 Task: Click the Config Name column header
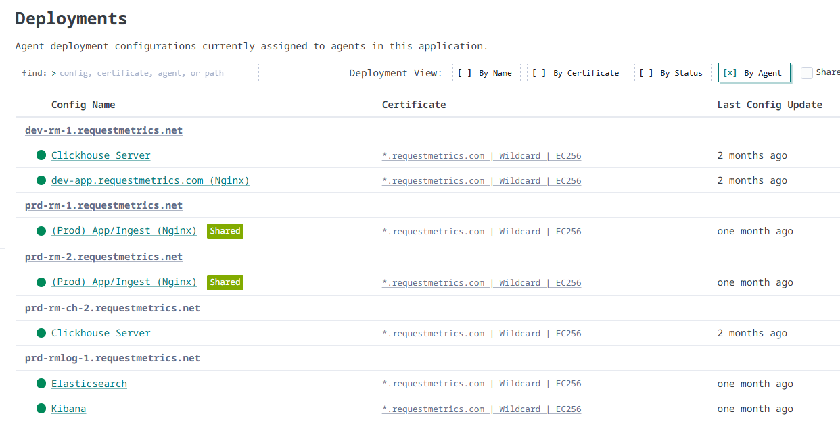[83, 105]
